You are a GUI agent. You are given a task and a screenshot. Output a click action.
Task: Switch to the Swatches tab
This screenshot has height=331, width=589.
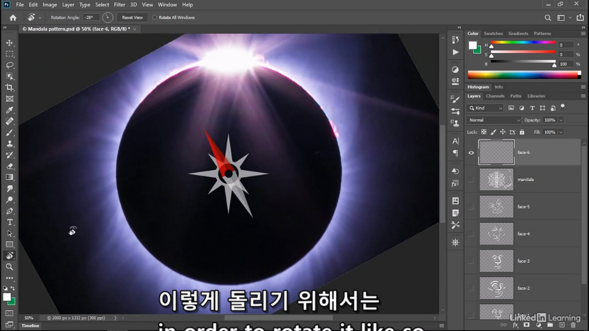point(493,34)
